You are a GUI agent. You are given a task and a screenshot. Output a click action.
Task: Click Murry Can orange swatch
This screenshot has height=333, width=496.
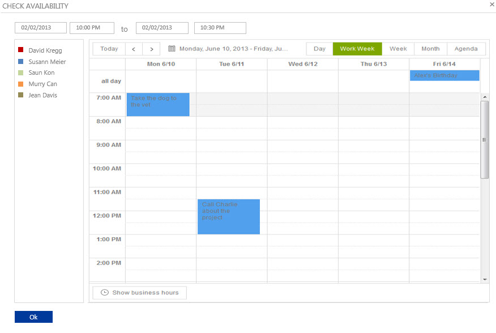tap(21, 84)
